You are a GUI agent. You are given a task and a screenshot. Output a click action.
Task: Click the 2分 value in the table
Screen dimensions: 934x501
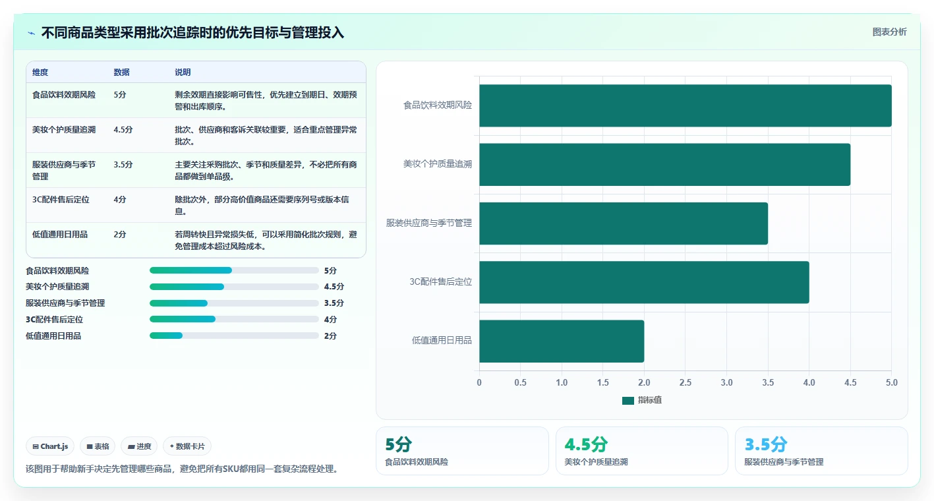(119, 235)
